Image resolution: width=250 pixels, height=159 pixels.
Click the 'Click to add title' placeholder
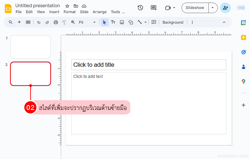(x=149, y=65)
